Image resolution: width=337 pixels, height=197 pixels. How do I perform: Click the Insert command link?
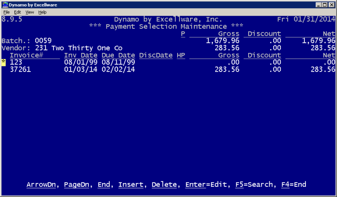(x=131, y=184)
